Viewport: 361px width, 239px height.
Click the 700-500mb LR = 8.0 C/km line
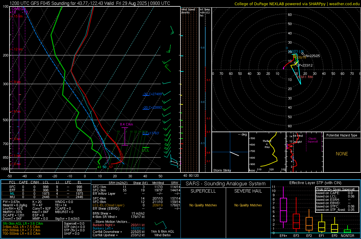(22, 234)
